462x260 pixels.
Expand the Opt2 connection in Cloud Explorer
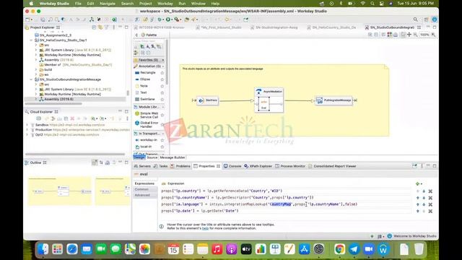click(x=27, y=135)
